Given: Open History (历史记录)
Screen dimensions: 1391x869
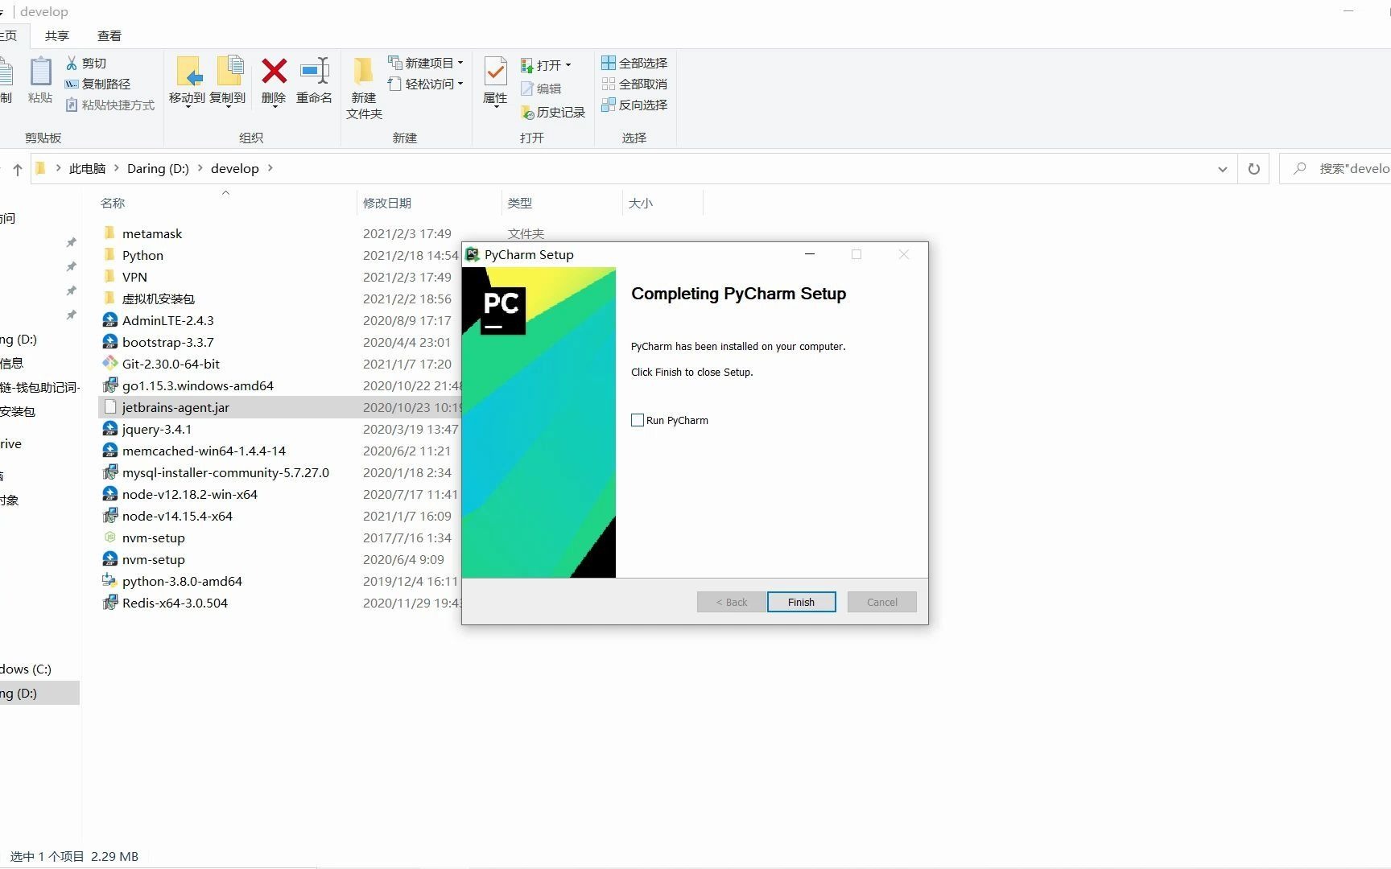Looking at the screenshot, I should 553,112.
